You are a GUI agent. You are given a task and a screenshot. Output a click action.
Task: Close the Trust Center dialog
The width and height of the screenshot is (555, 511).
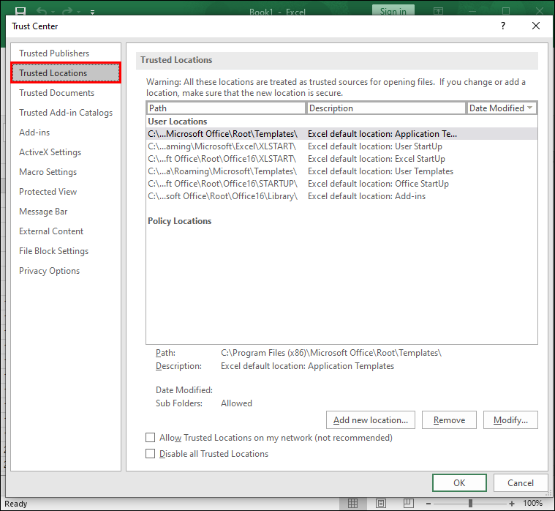tap(536, 26)
